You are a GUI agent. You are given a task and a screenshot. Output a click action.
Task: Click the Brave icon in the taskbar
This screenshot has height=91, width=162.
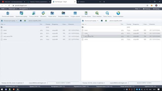click(14, 89)
